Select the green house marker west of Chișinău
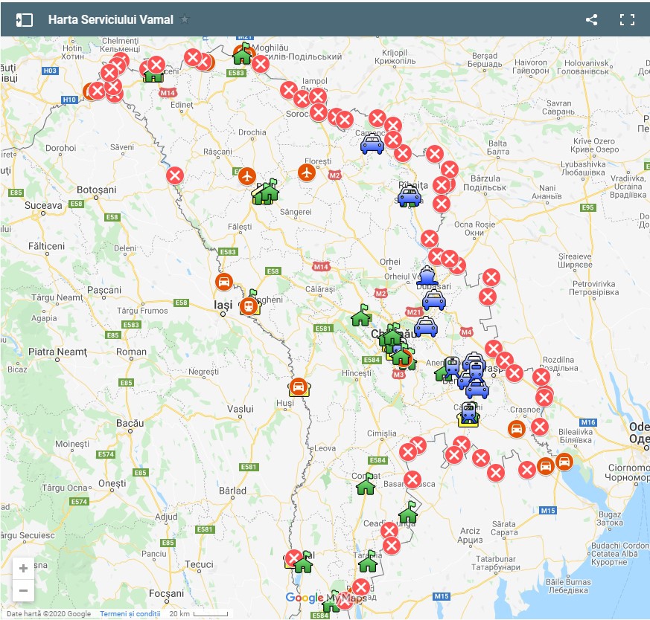 coord(360,316)
